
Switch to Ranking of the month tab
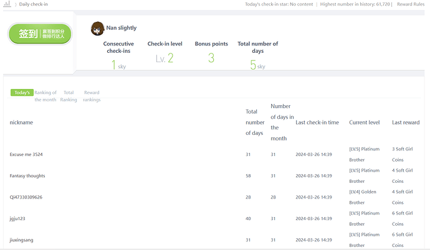[x=45, y=96]
